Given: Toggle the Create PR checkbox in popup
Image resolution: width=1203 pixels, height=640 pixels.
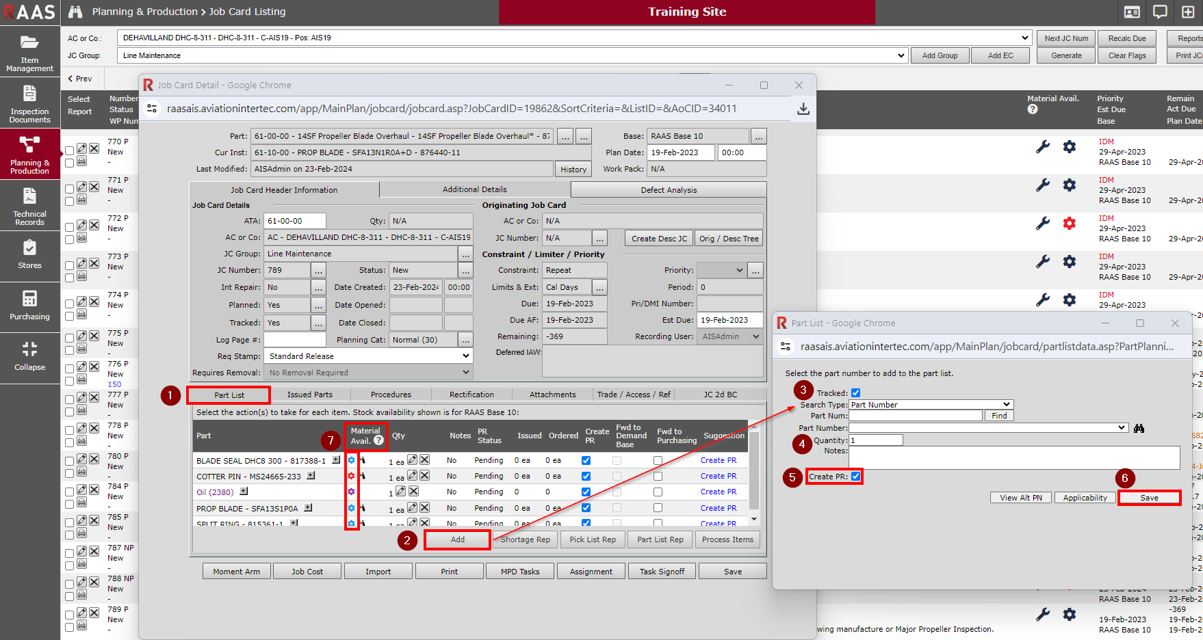Looking at the screenshot, I should [x=855, y=477].
